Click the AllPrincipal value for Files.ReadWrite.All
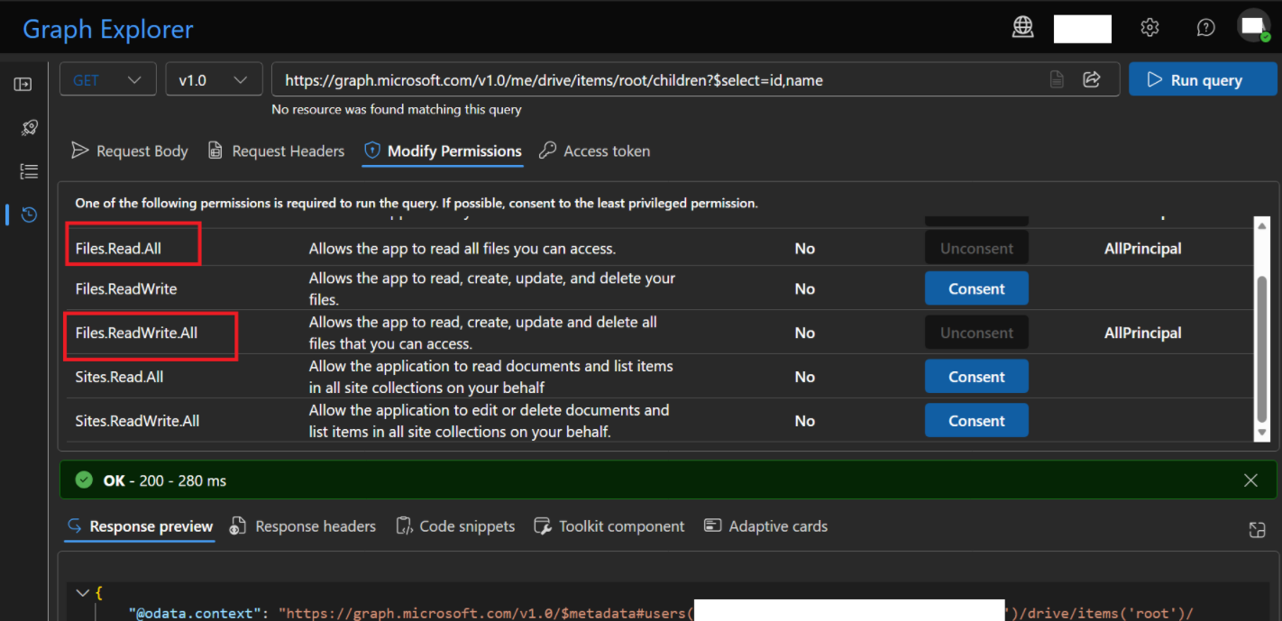The image size is (1282, 621). [x=1142, y=333]
